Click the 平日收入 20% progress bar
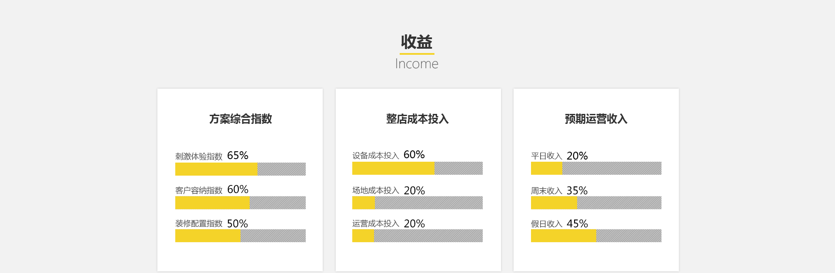Screen dimensions: 835x273 point(596,168)
